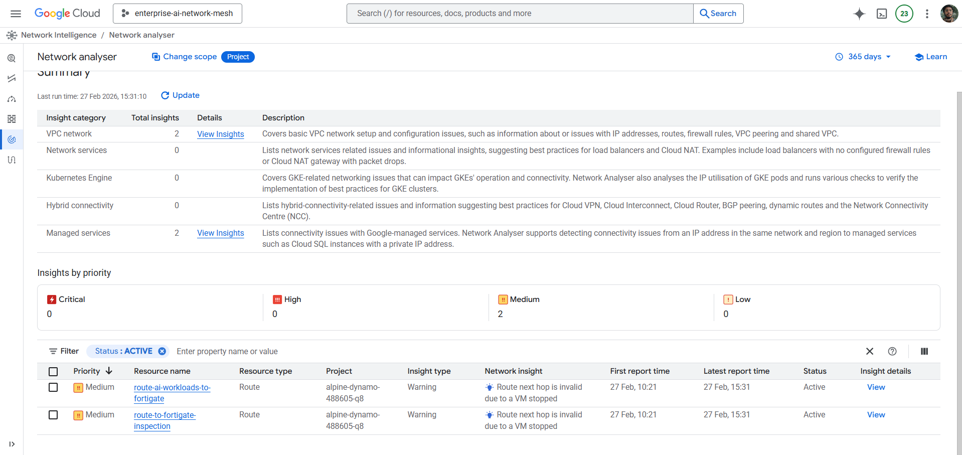Click the Project scope chip
This screenshot has height=455, width=962.
pyautogui.click(x=238, y=57)
